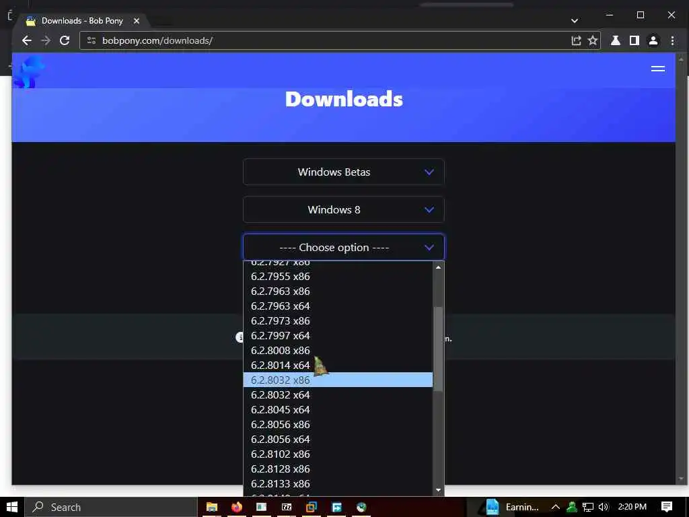The height and width of the screenshot is (517, 689).
Task: Choose build 6.2.8014 x64
Action: [x=338, y=366]
